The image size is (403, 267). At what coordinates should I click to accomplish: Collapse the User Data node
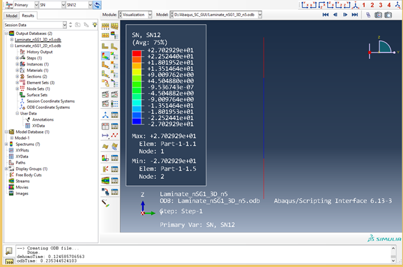[x=17, y=113]
